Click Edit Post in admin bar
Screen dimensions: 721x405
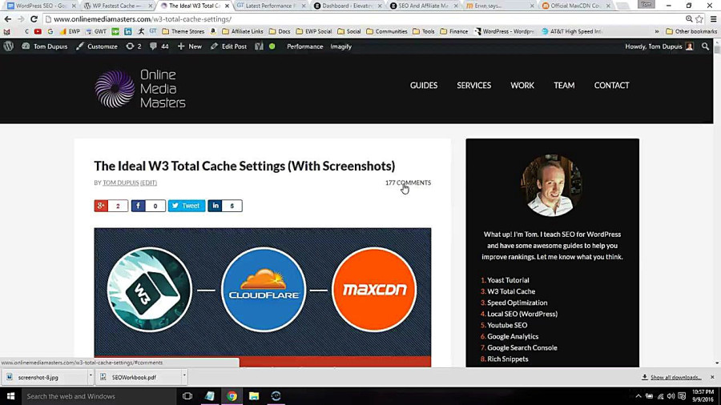tap(228, 46)
